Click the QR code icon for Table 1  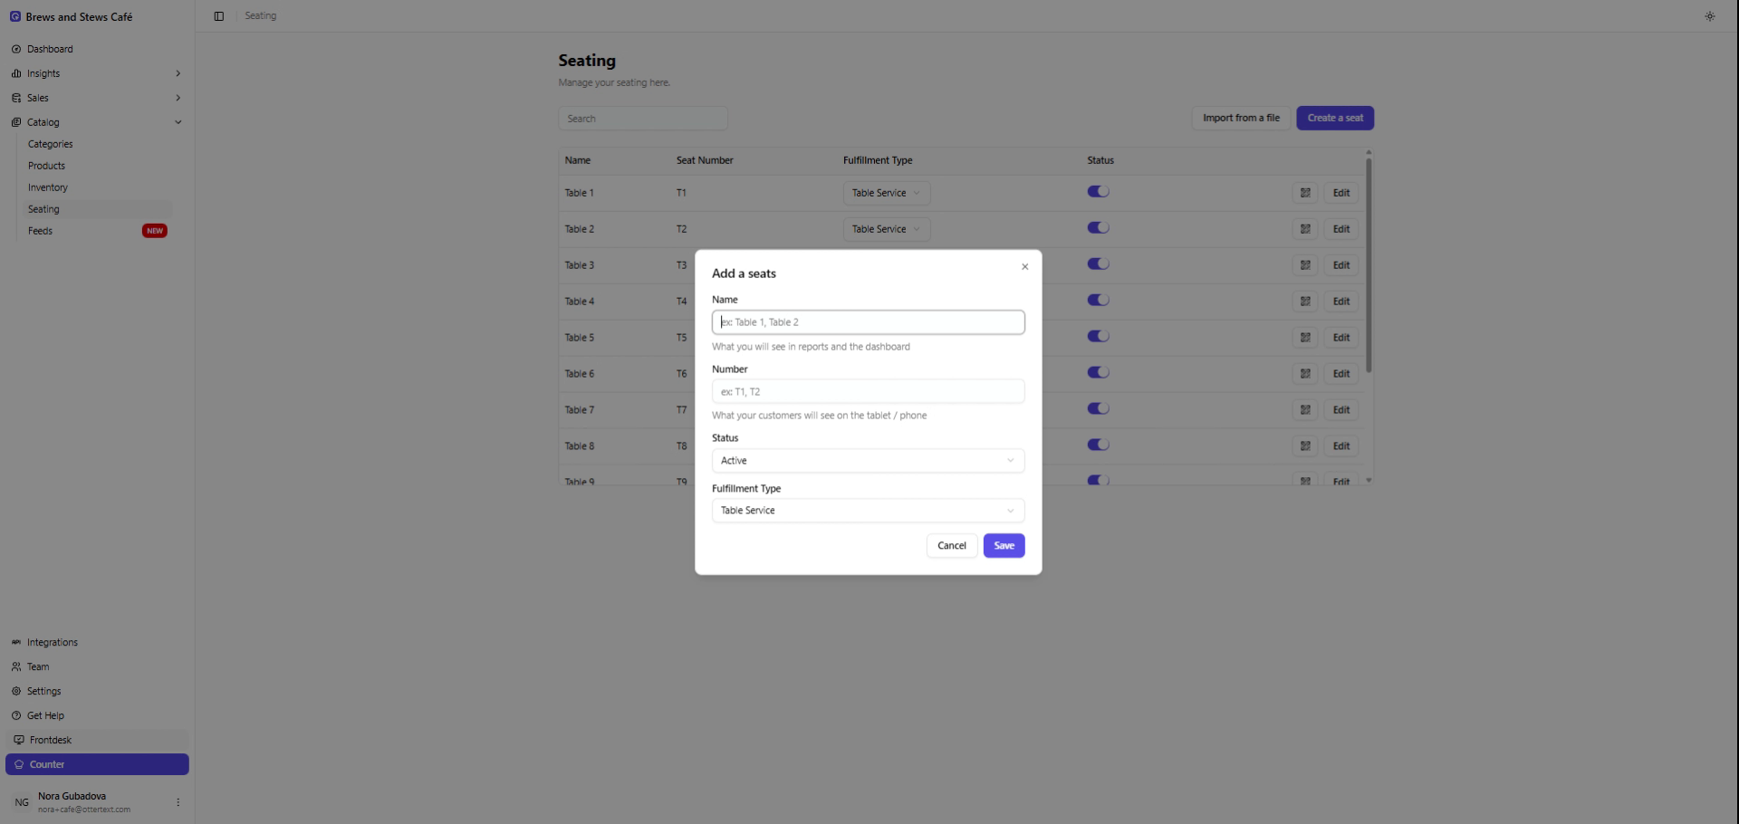[1305, 193]
